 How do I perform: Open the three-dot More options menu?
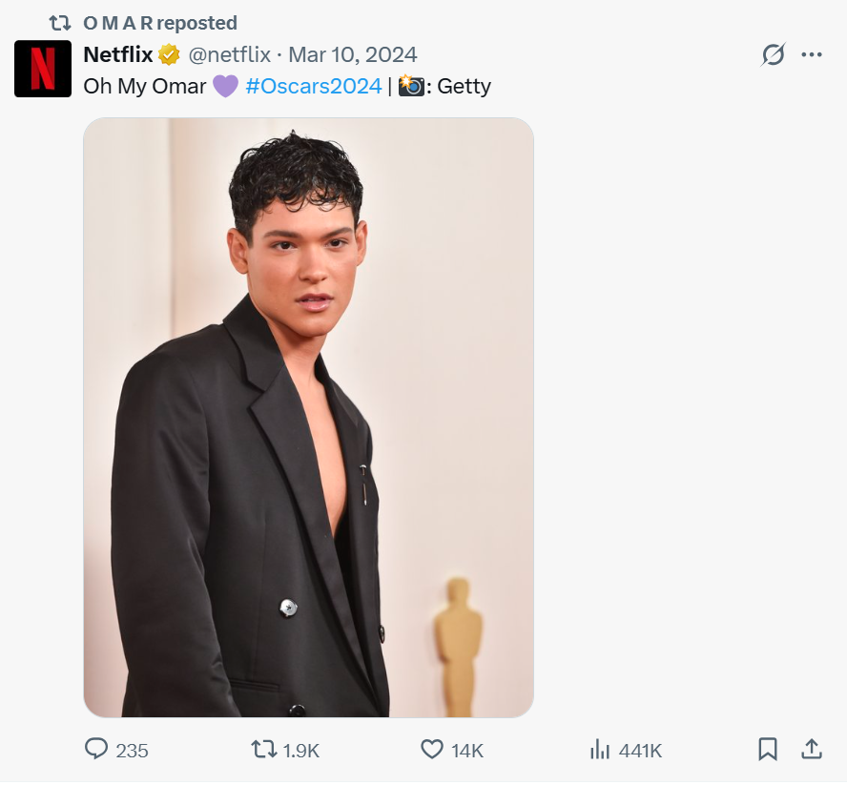point(812,55)
